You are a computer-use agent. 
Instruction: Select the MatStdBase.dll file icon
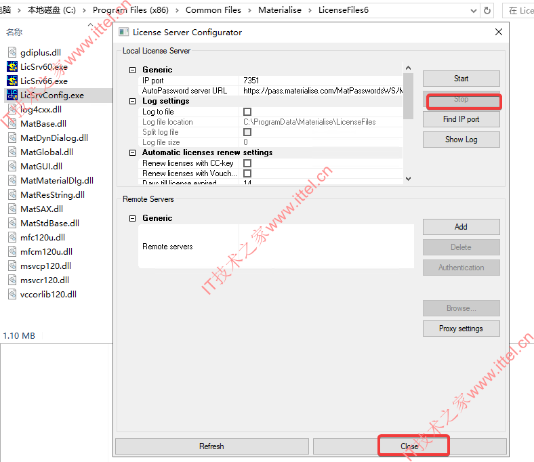point(12,224)
